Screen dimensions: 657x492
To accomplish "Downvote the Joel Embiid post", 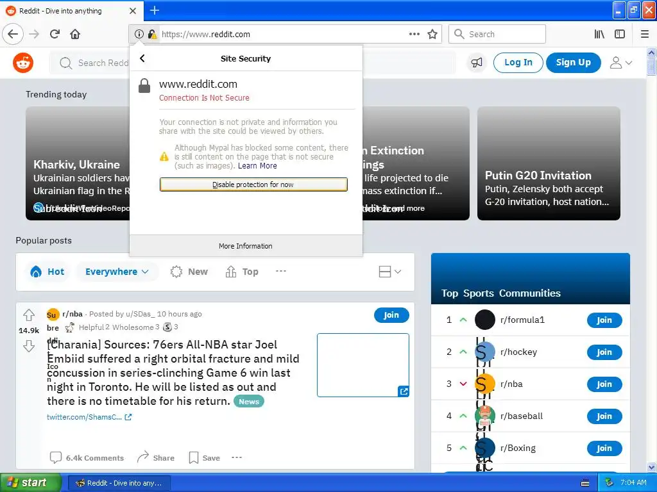I will 28,346.
